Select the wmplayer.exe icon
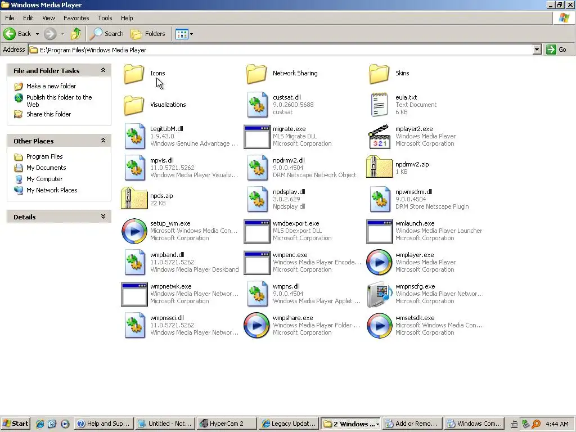The width and height of the screenshot is (576, 432). 380,262
